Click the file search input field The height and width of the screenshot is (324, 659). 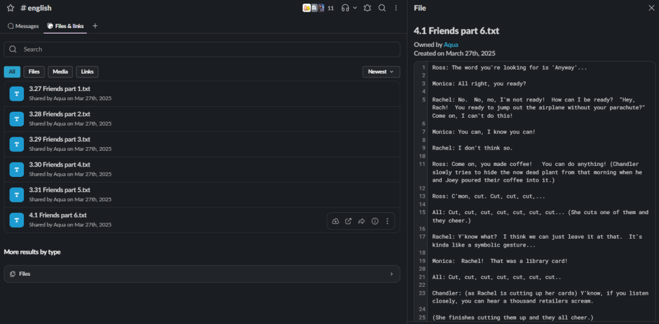(x=202, y=49)
